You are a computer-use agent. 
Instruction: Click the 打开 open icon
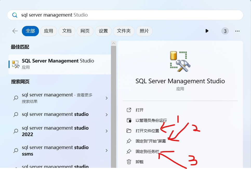(x=129, y=110)
